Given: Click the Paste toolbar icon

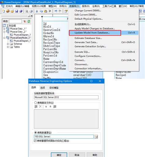Looking at the screenshot, I should (x=46, y=11).
